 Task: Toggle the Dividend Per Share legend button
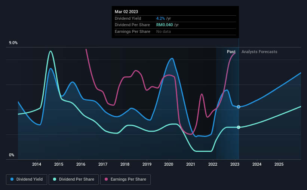(74, 180)
